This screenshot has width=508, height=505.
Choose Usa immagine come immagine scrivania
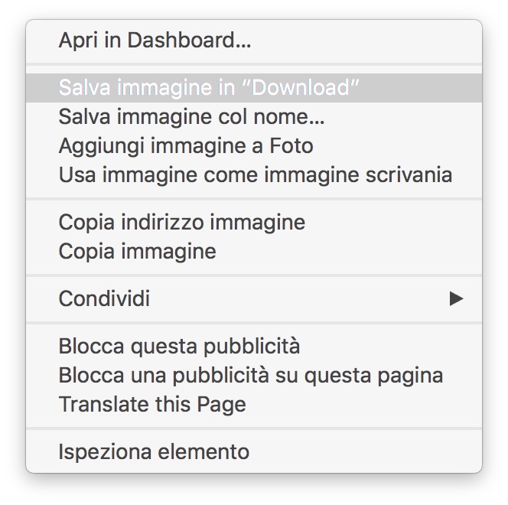pos(255,174)
